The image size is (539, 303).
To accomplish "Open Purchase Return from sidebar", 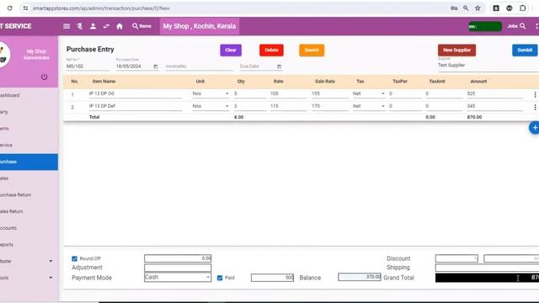I will click(x=28, y=194).
